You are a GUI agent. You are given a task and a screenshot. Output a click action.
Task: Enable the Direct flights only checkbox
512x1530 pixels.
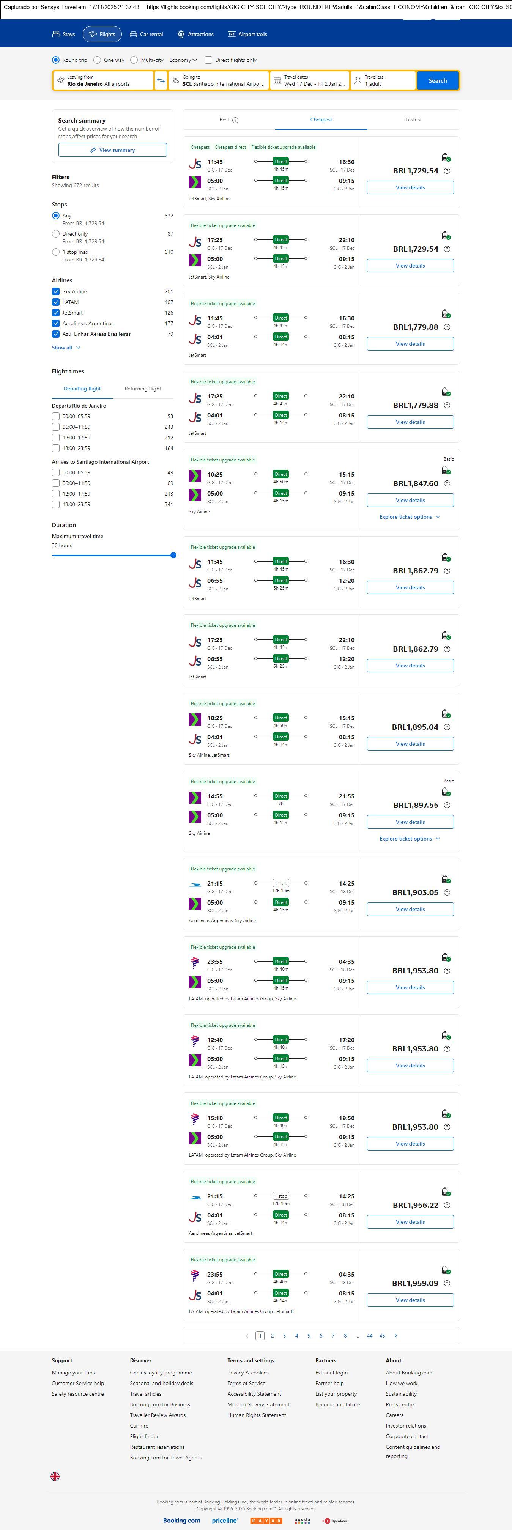click(208, 60)
